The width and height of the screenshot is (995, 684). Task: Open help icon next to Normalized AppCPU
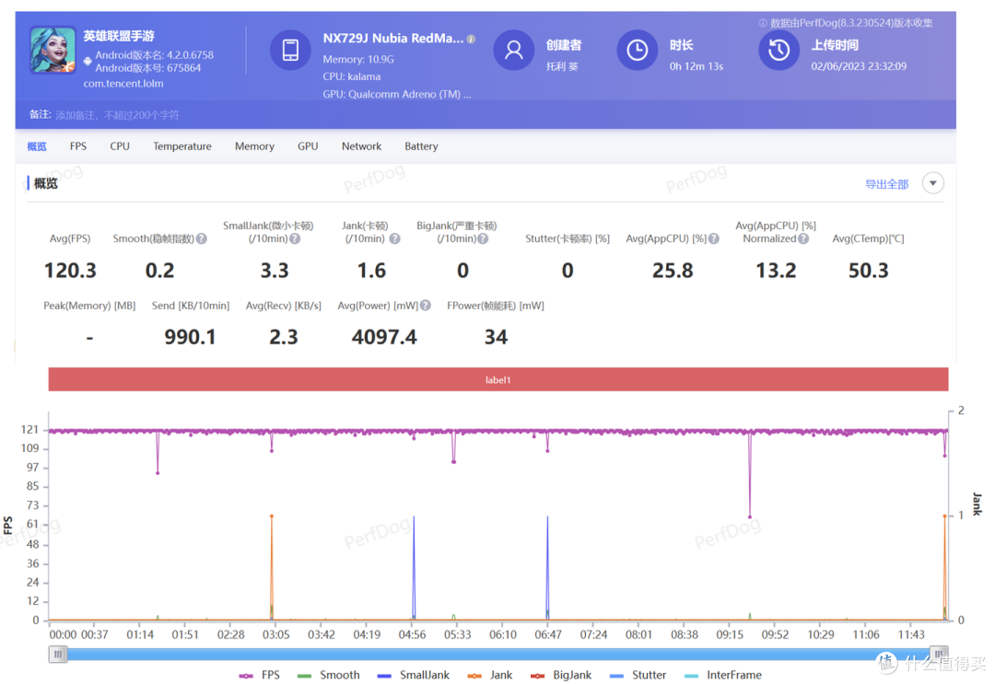[803, 239]
